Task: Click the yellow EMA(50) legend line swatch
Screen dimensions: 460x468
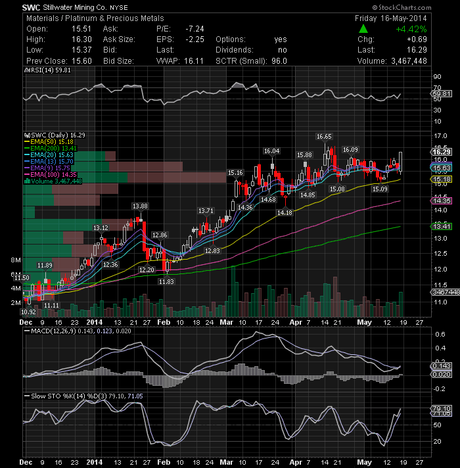Action: tap(27, 142)
